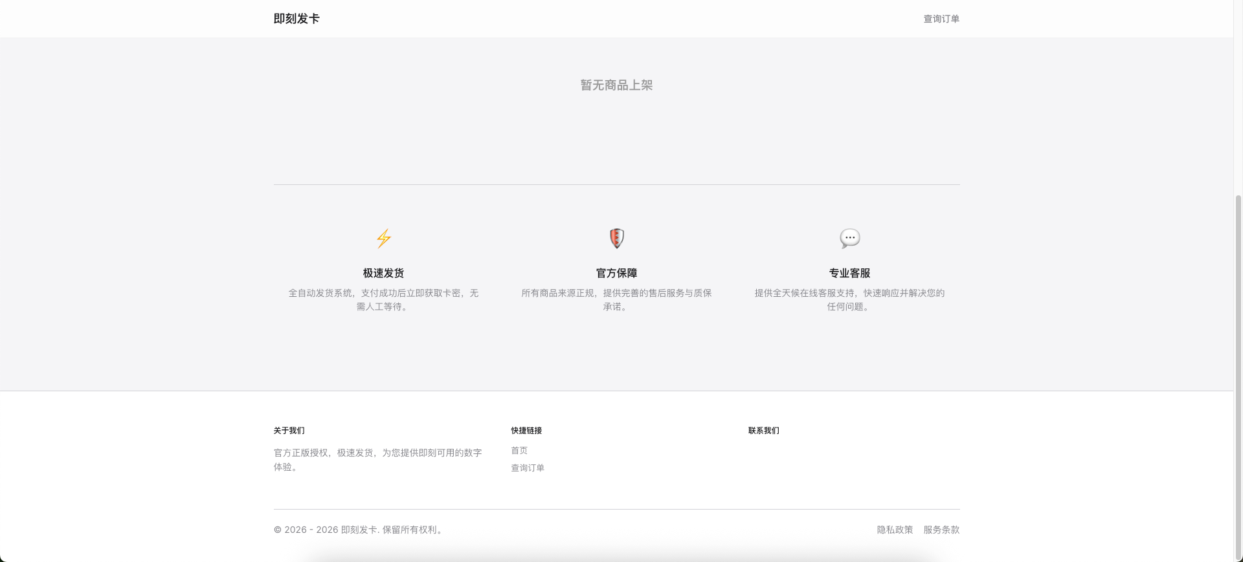Click the 关于我们 footer heading
The image size is (1243, 562).
[289, 430]
